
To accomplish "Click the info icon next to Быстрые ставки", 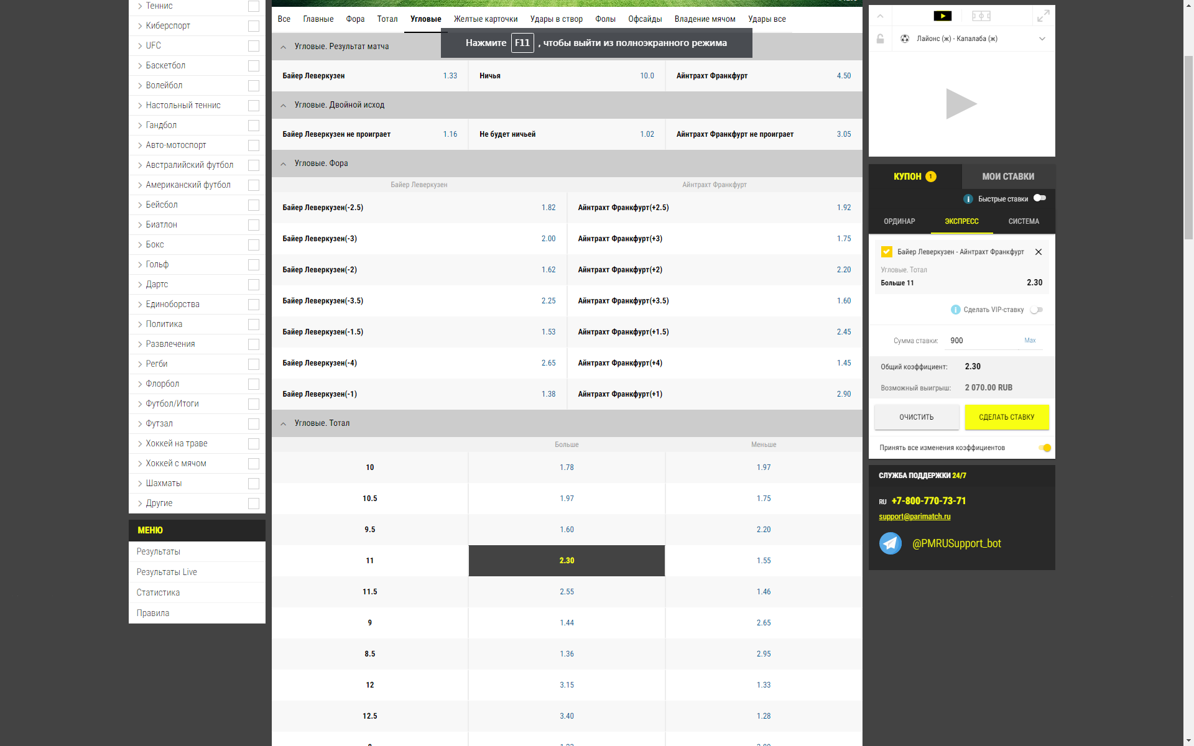I will [x=968, y=199].
